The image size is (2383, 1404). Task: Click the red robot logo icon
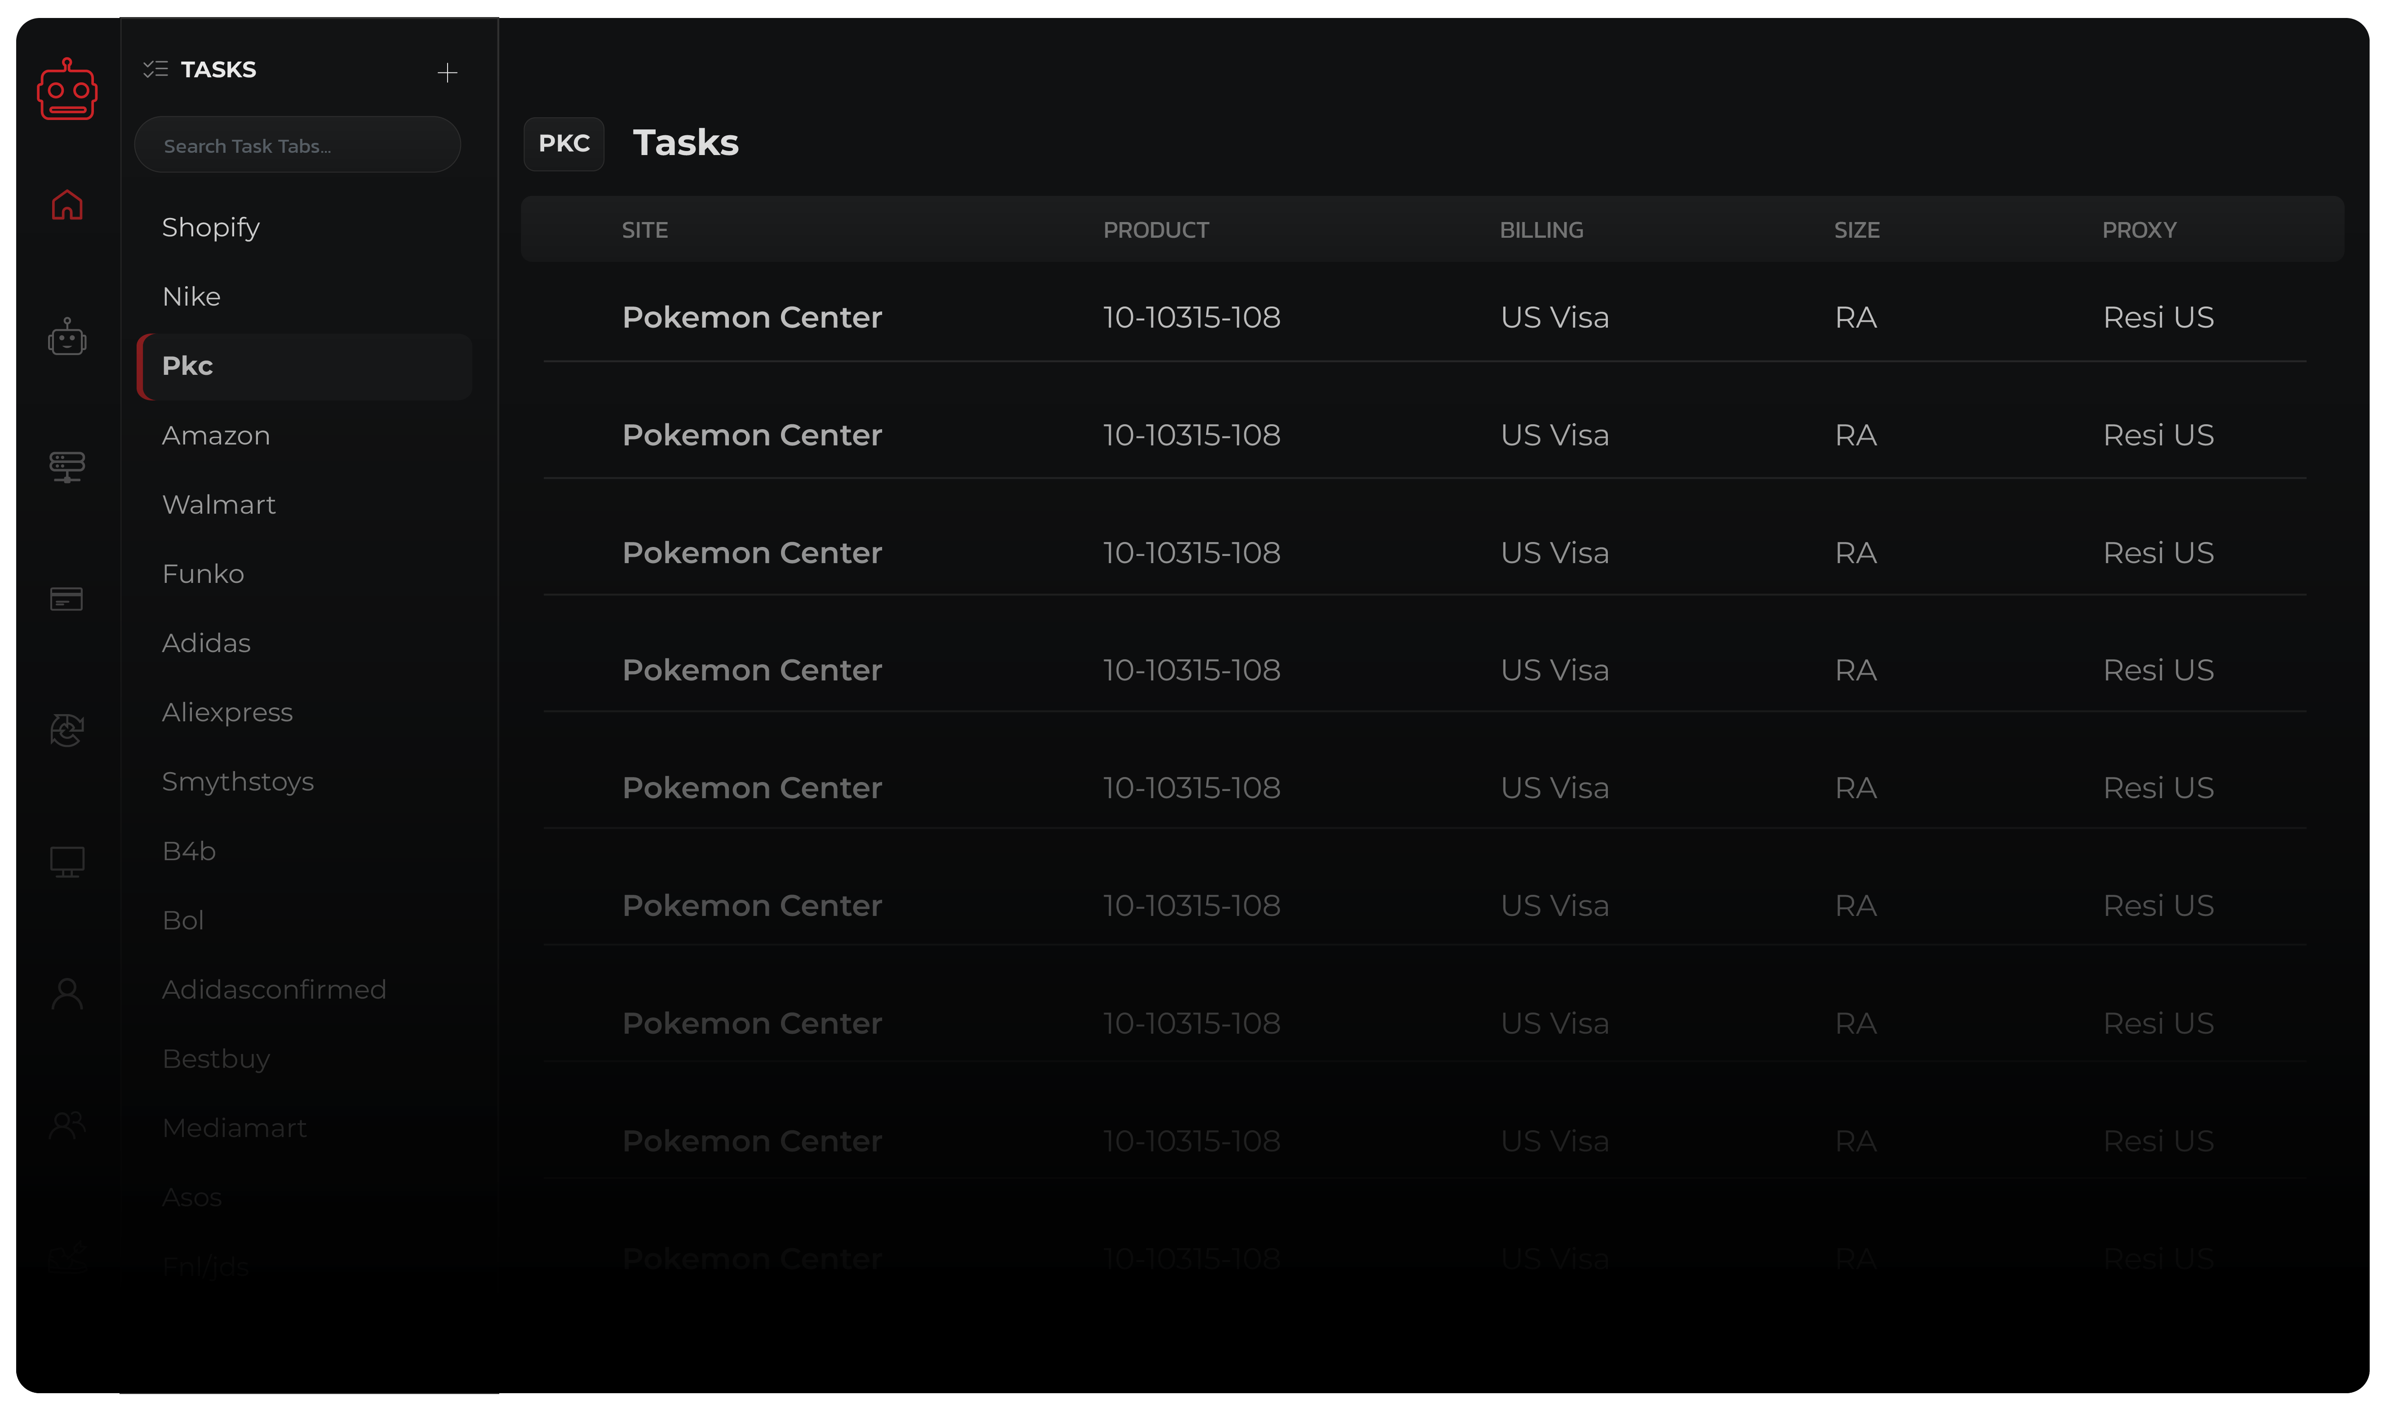coord(66,90)
